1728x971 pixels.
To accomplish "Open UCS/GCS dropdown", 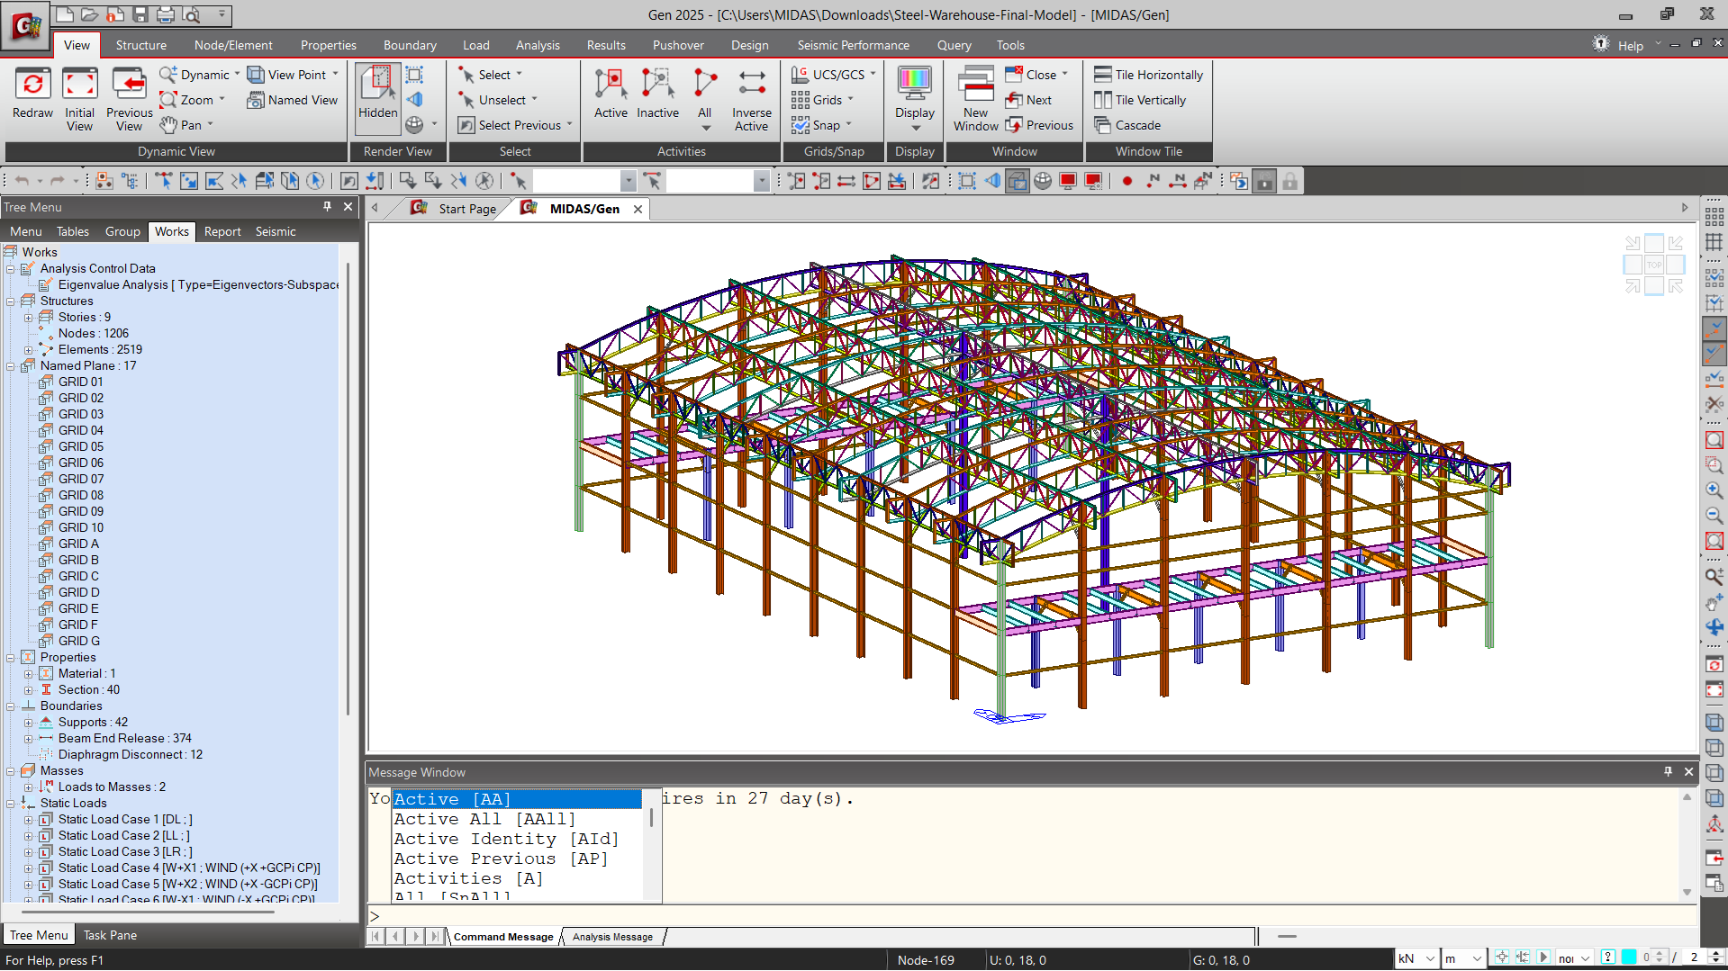I will click(834, 75).
